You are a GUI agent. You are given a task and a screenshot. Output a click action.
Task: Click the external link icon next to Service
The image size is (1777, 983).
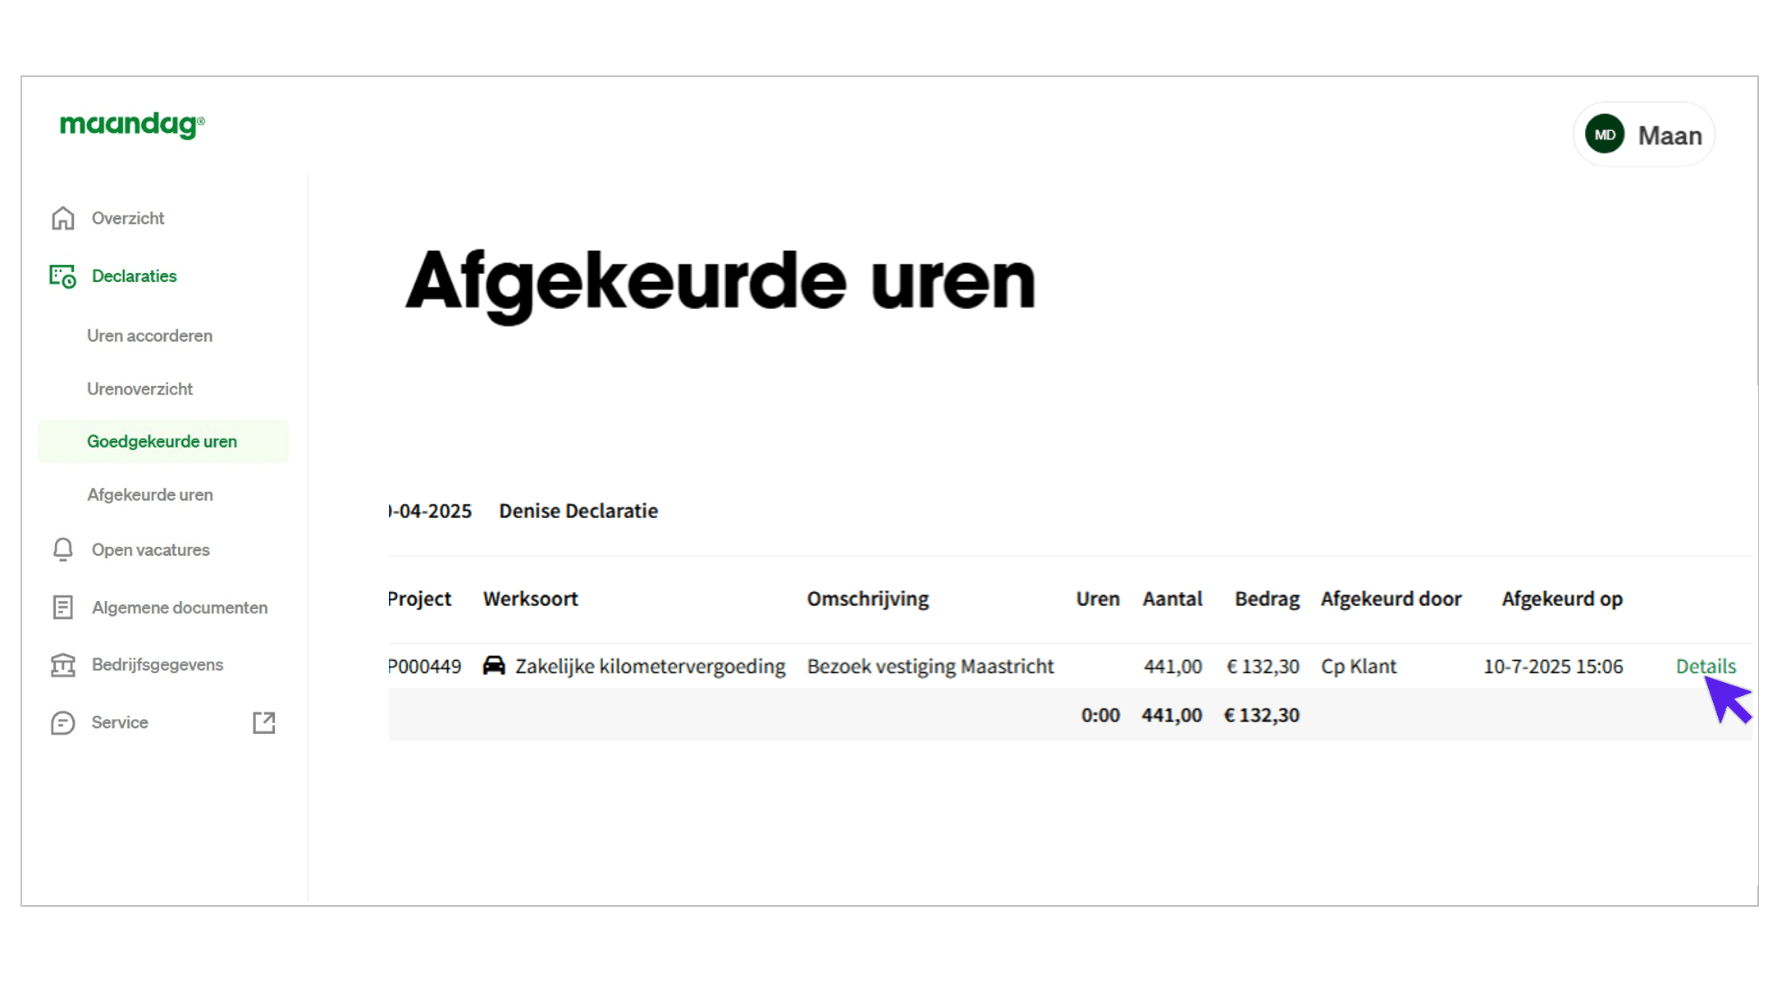click(x=263, y=722)
